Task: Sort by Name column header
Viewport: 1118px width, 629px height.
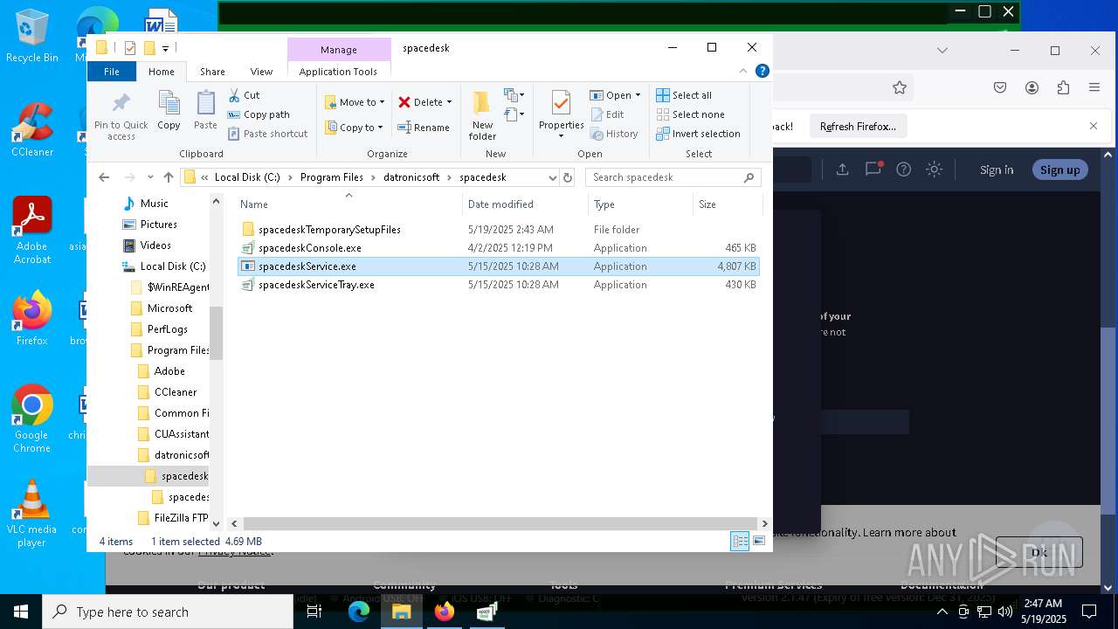Action: click(x=349, y=204)
